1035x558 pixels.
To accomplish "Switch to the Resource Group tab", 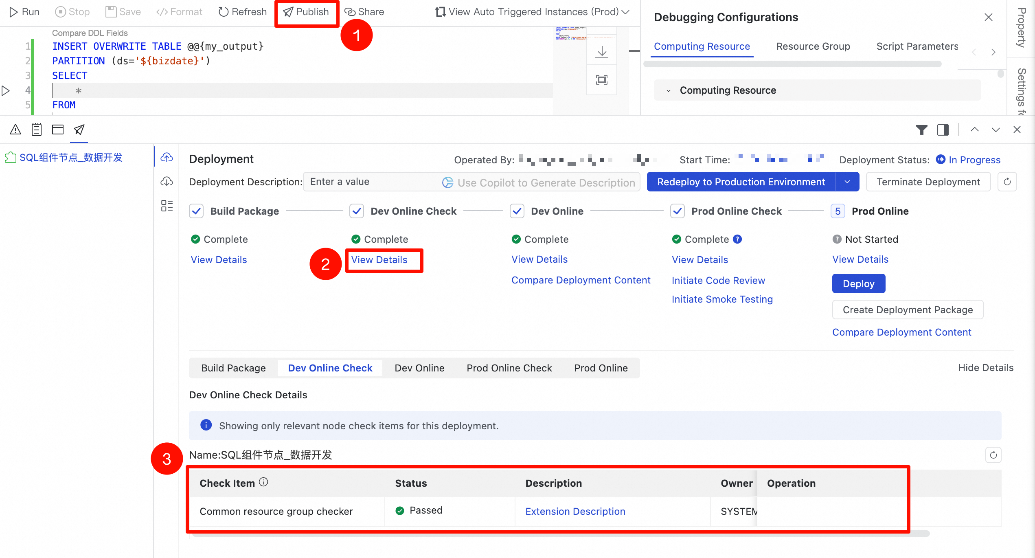I will pos(813,46).
